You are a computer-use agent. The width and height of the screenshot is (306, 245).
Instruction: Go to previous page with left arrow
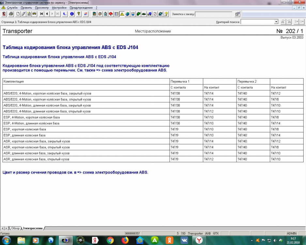[47, 14]
